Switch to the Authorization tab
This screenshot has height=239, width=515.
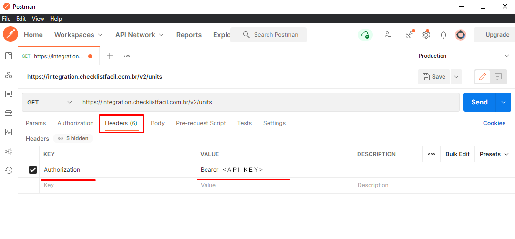click(75, 123)
